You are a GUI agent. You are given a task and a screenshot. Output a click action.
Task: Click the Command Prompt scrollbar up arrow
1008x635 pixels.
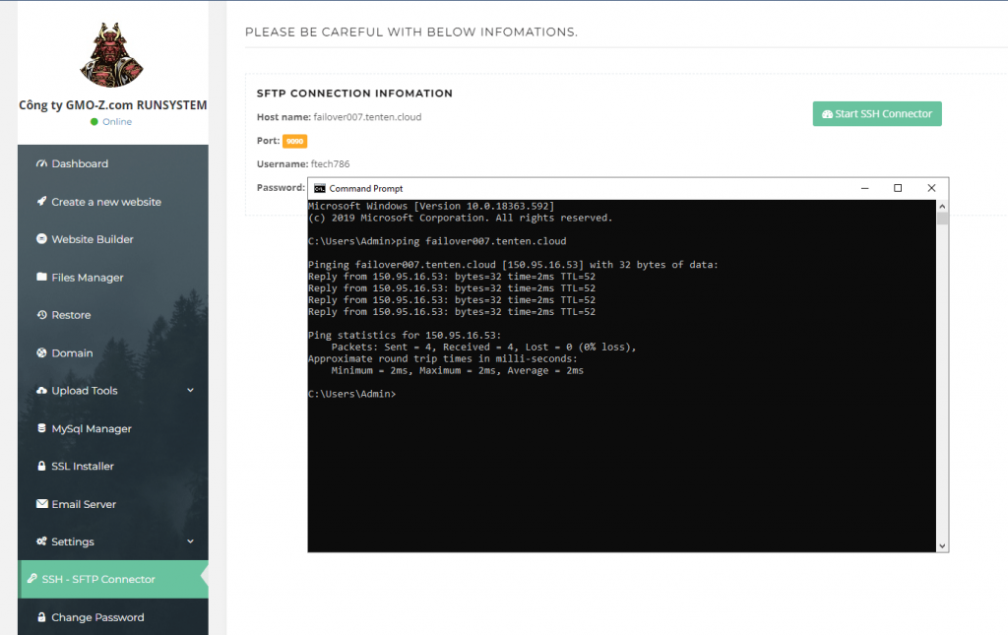click(942, 207)
